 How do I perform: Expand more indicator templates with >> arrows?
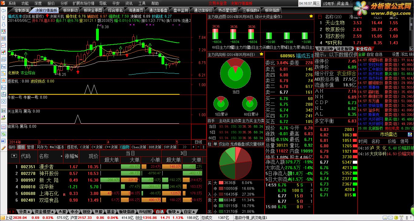[184, 147]
